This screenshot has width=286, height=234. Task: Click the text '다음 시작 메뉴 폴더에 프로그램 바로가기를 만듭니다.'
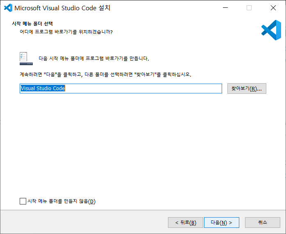94,59
